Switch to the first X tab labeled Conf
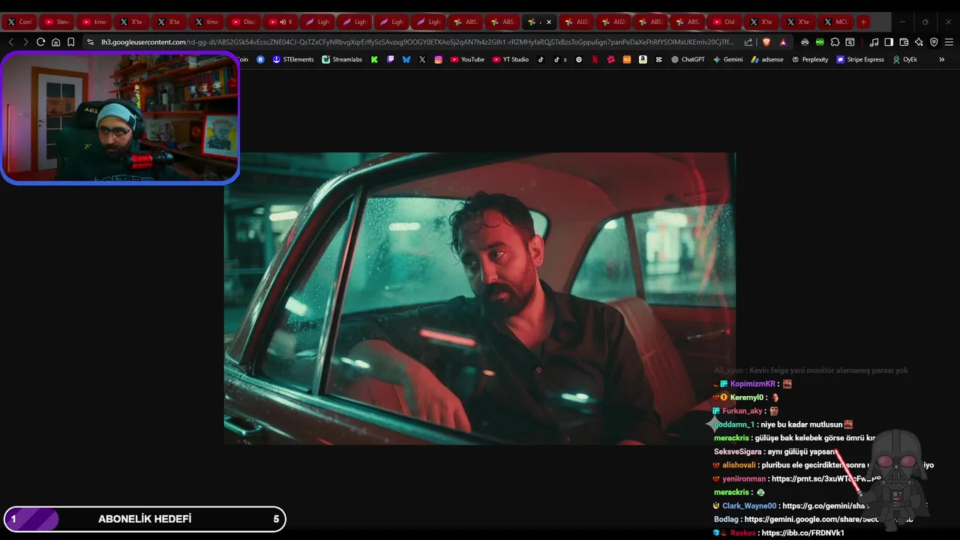 click(x=19, y=22)
